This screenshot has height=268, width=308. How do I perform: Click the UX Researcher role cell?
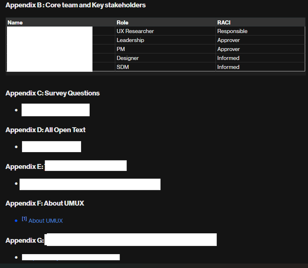[165, 31]
